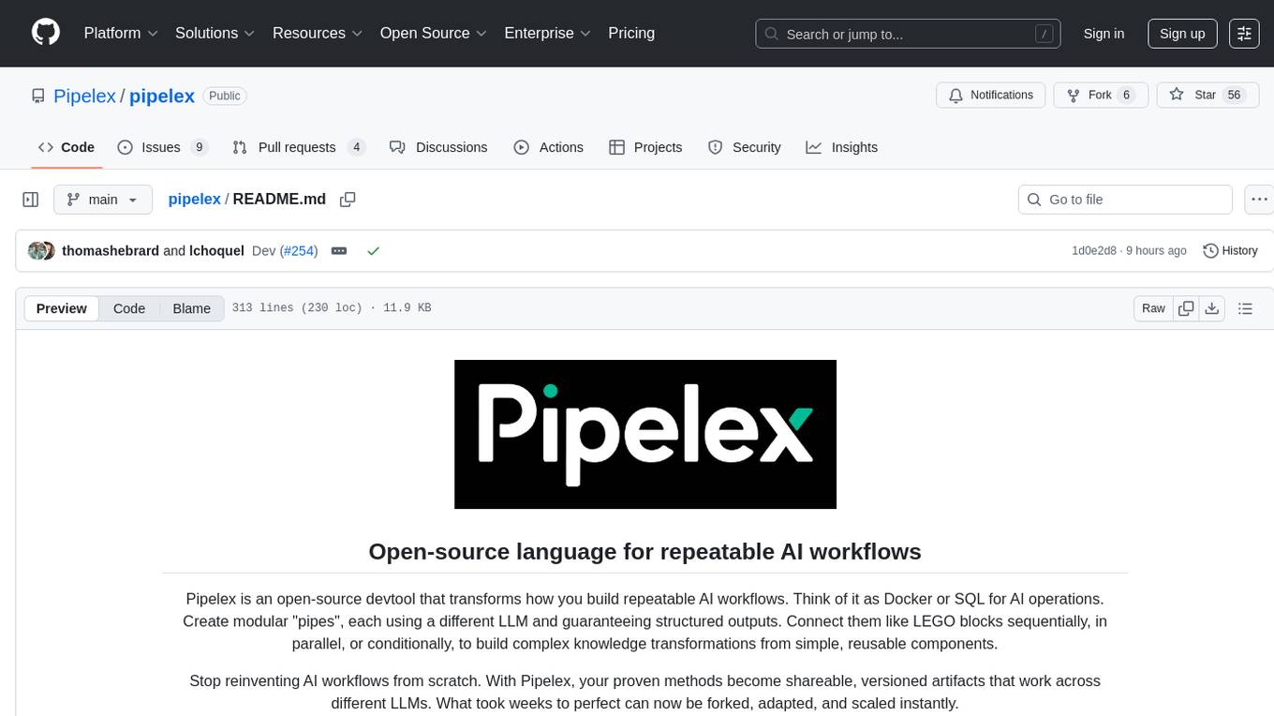Click Sign in

(1104, 34)
